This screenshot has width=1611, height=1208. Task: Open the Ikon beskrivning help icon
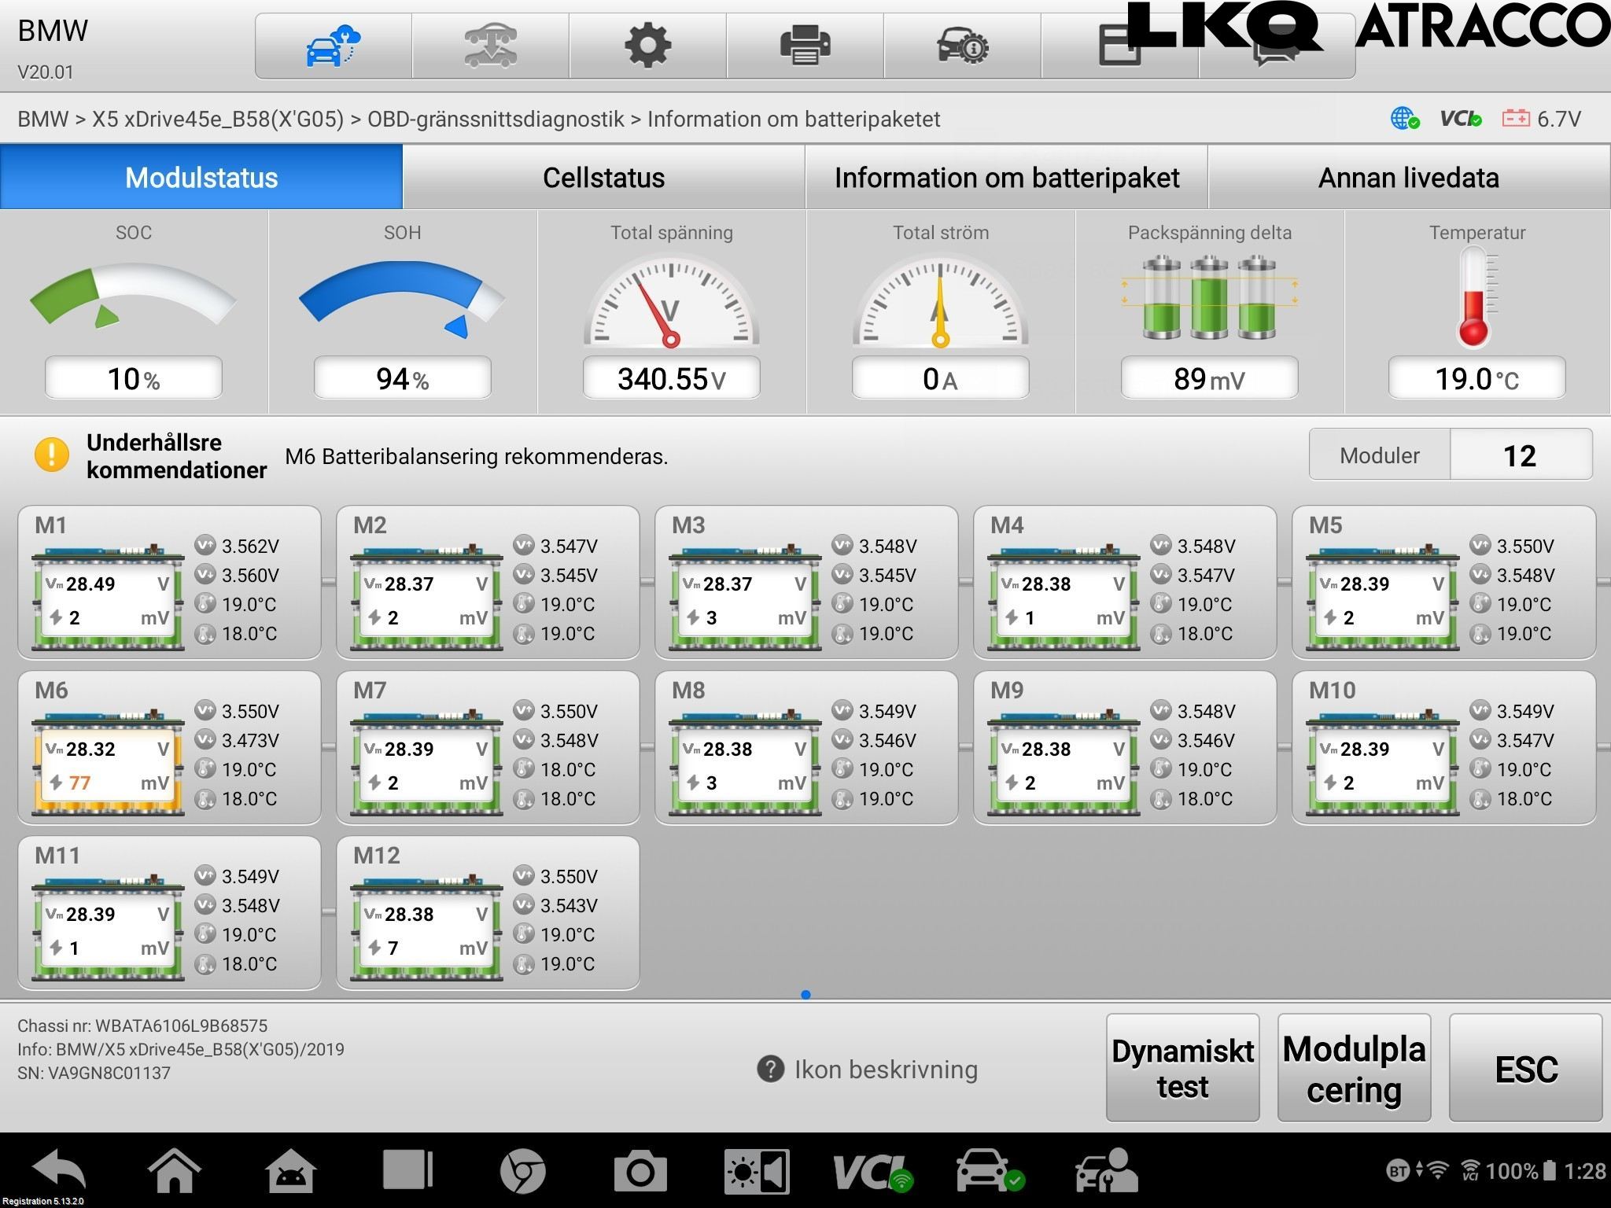click(x=770, y=1070)
